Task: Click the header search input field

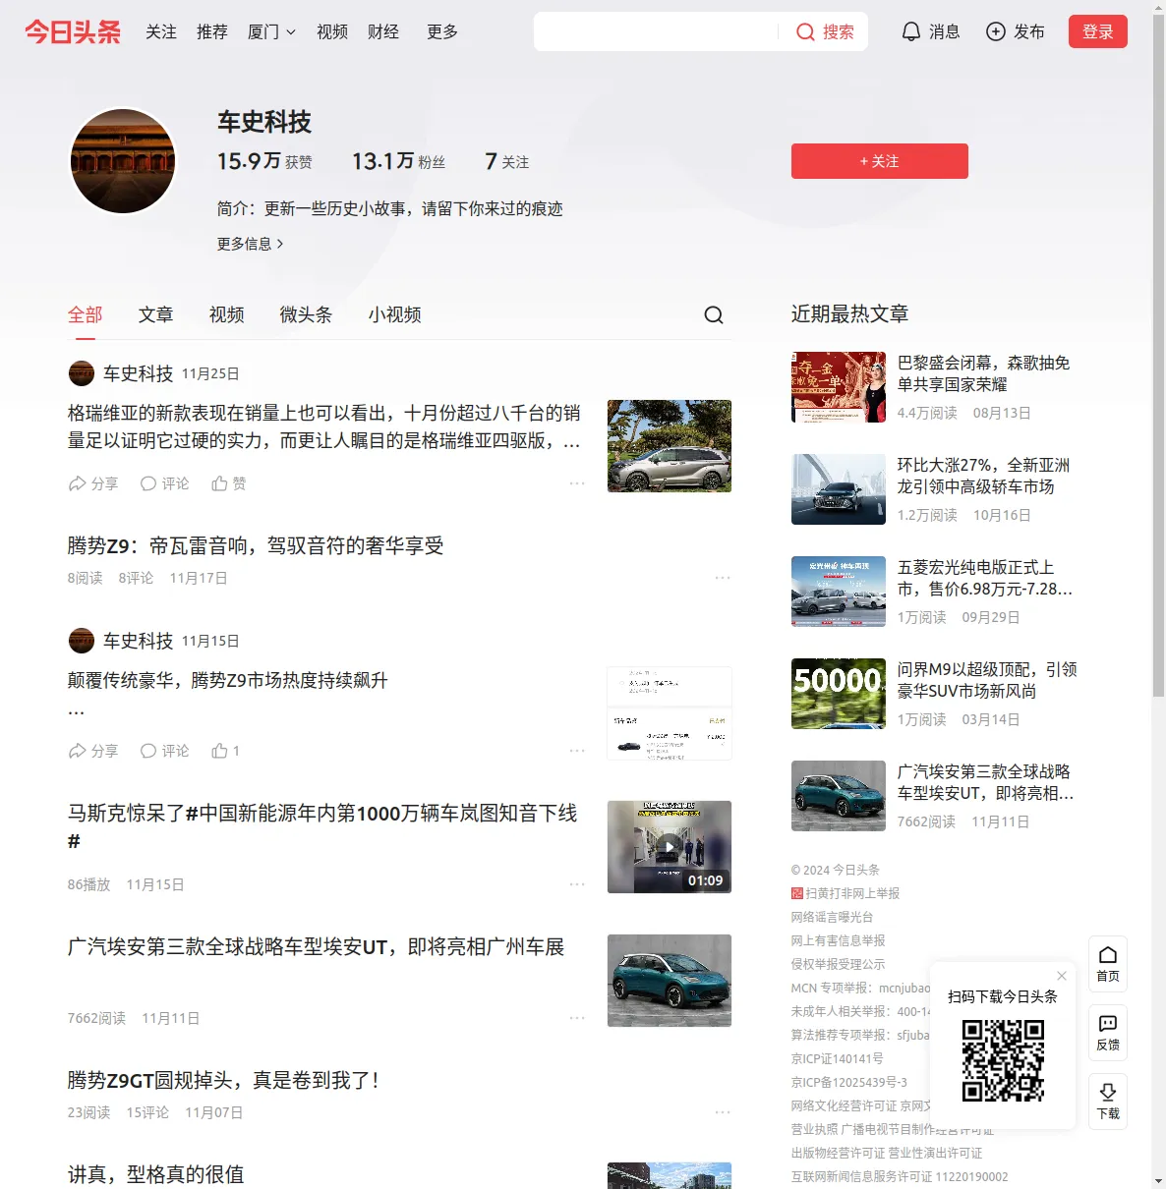Action: pos(657,31)
